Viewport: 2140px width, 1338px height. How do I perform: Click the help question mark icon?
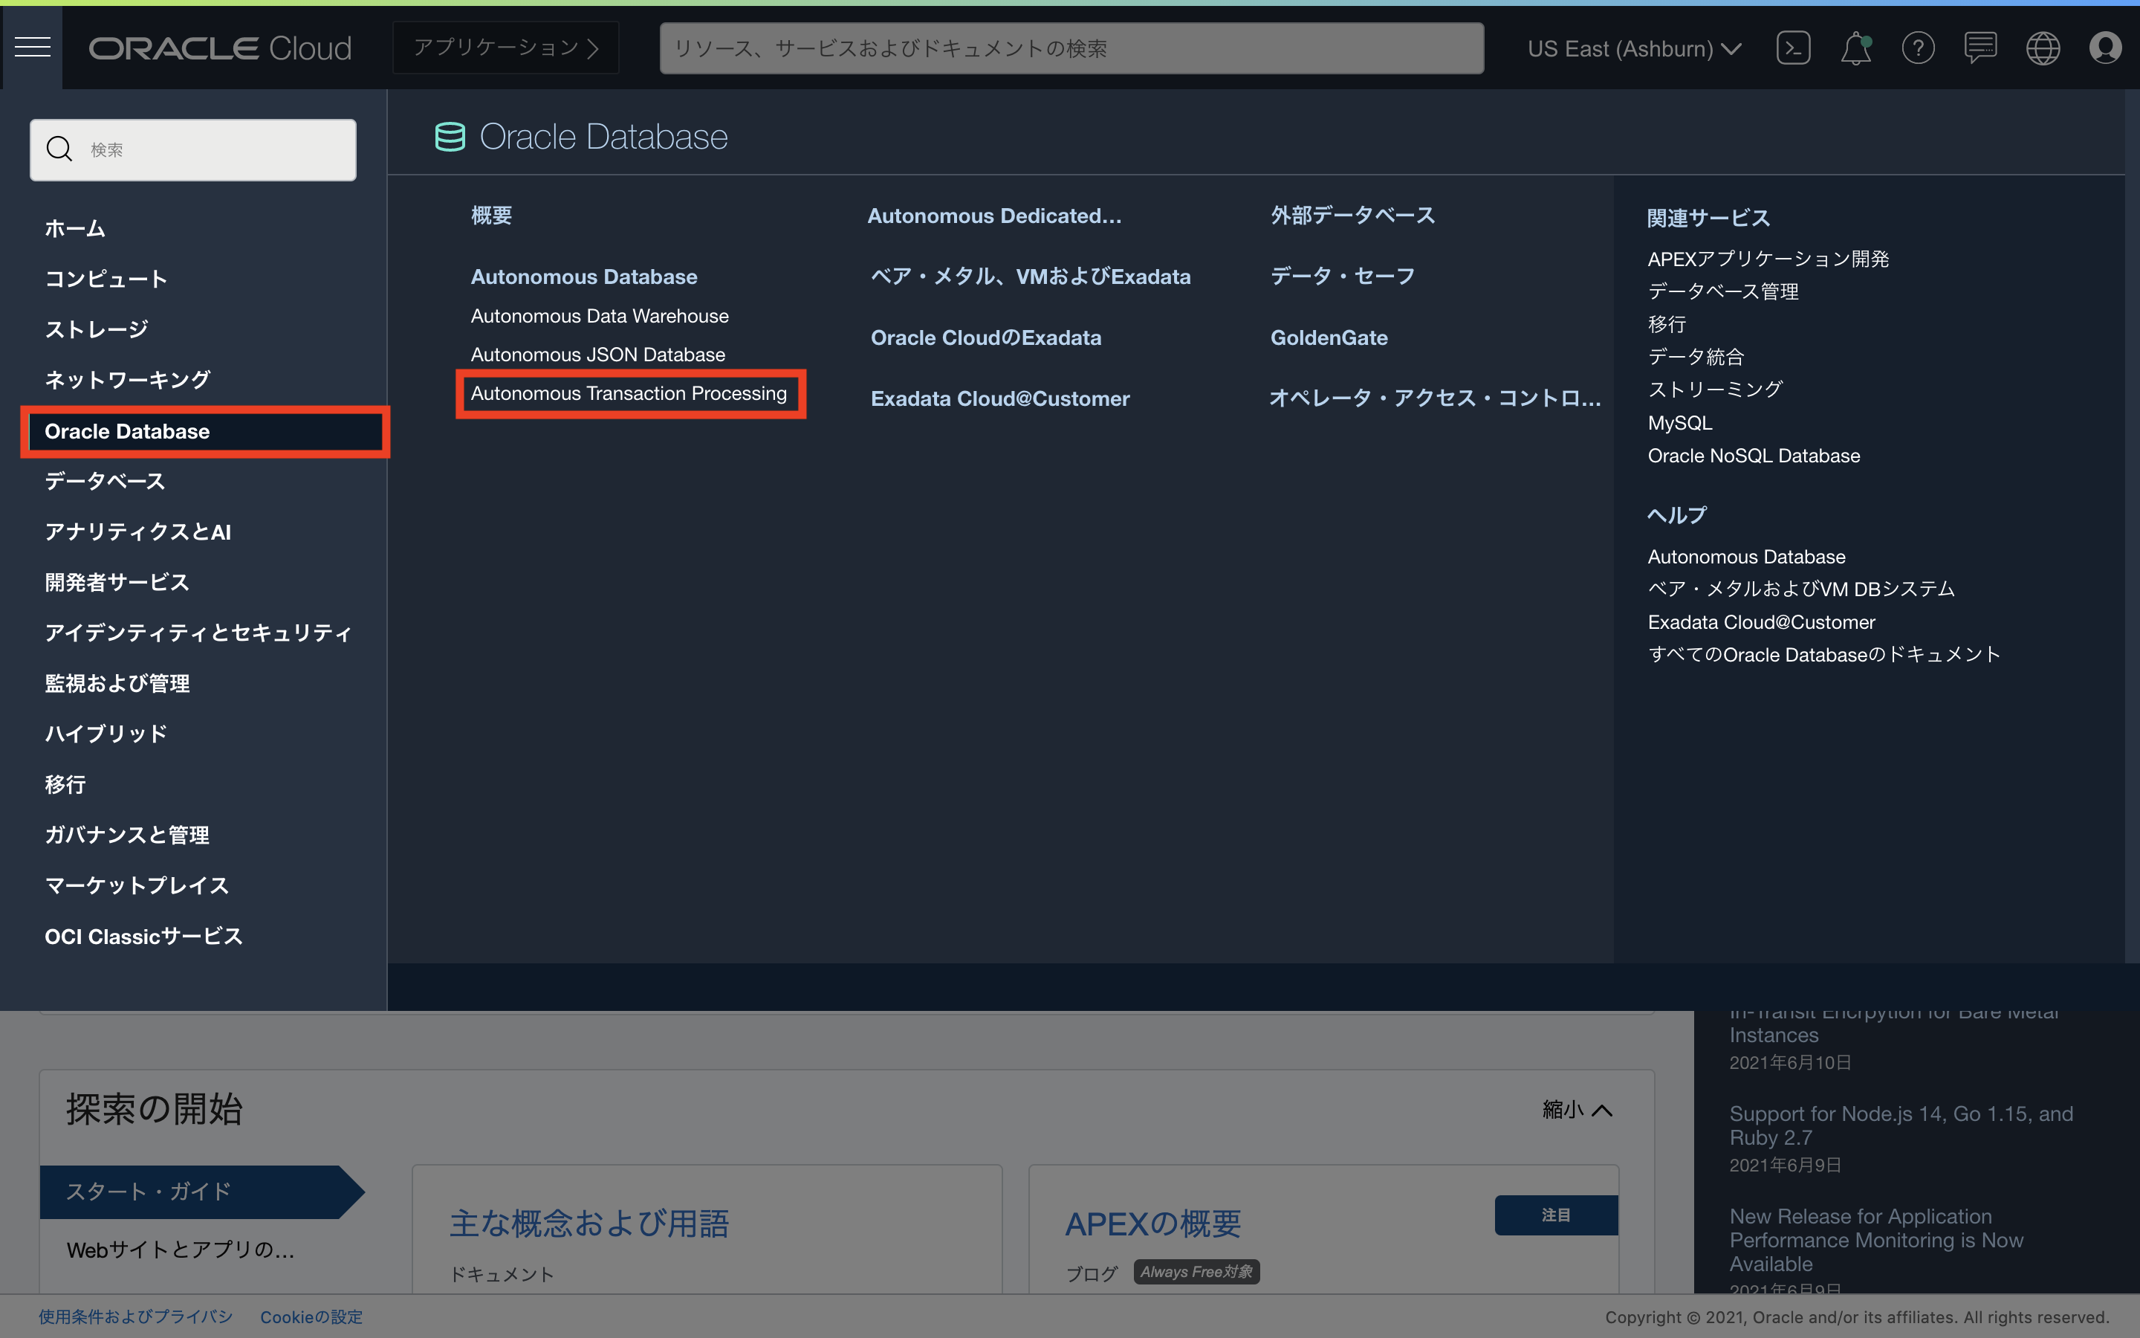tap(1917, 48)
